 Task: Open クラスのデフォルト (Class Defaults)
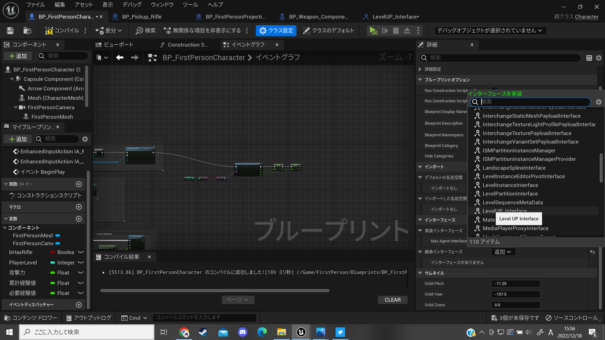pyautogui.click(x=328, y=31)
